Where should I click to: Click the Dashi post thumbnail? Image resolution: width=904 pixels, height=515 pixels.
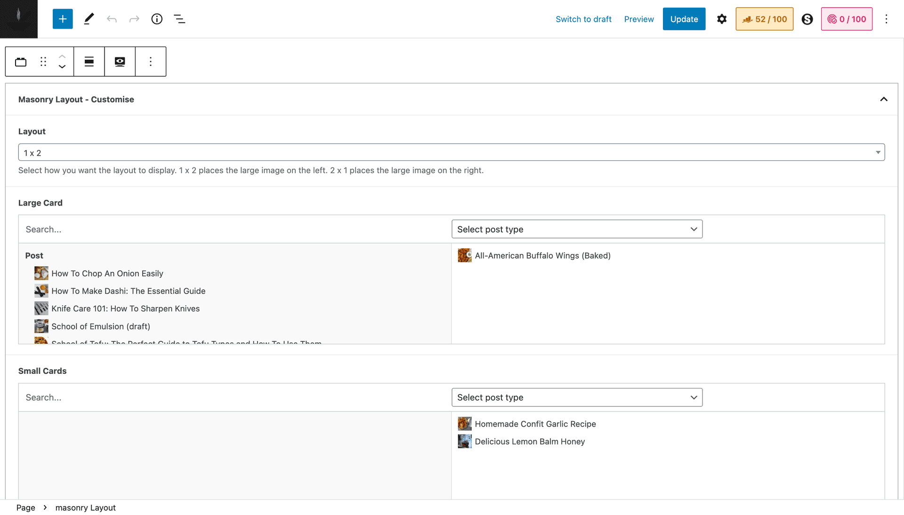pyautogui.click(x=41, y=291)
